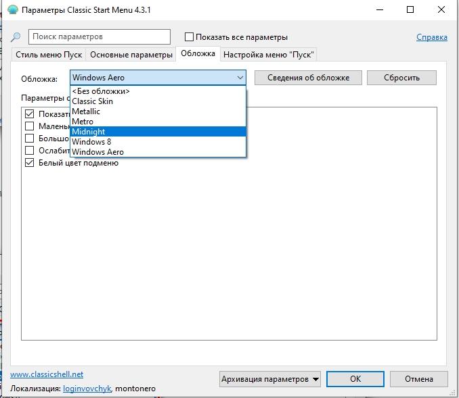Go to 'Настройка меню "Пуск"' tab
The width and height of the screenshot is (459, 398).
269,55
